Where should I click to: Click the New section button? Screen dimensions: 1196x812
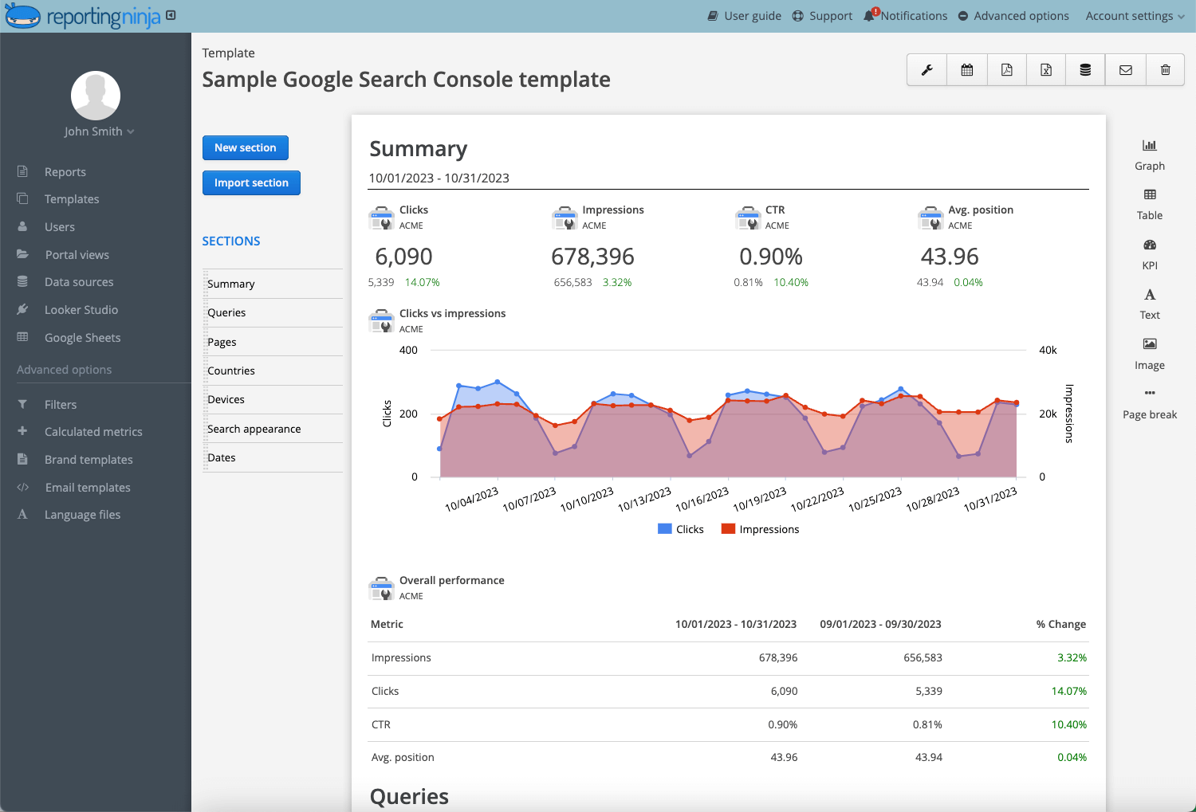(246, 147)
